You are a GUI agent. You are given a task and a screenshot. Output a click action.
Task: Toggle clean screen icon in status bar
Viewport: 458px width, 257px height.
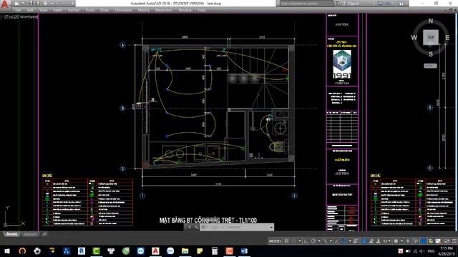[447, 241]
